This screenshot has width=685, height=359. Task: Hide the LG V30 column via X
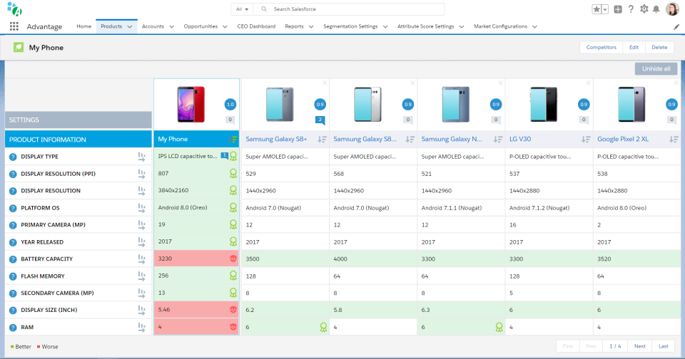[x=588, y=83]
